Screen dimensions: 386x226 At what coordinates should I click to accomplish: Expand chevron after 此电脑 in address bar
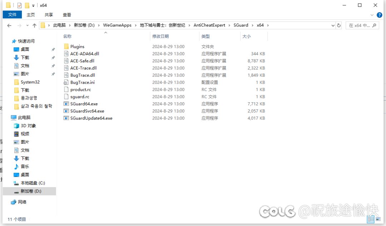[70, 25]
